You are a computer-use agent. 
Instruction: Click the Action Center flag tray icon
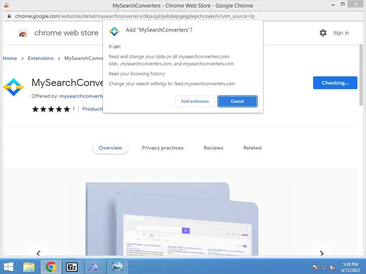click(315, 267)
